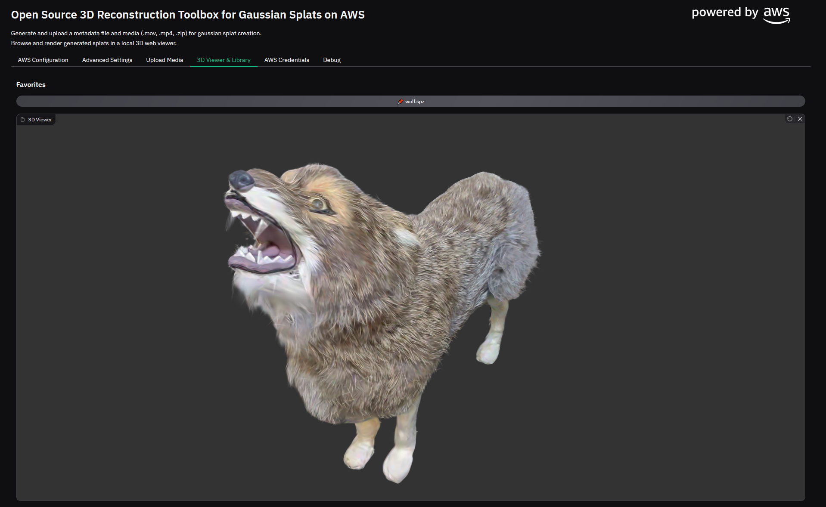
Task: Click the Favorites heading
Action: [31, 85]
